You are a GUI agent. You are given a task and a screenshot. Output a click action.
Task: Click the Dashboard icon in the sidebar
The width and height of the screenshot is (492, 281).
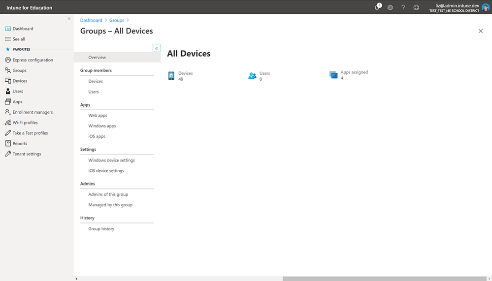[8, 29]
